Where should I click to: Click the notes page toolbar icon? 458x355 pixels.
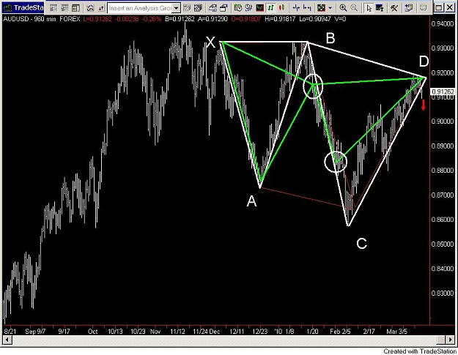tap(409, 7)
